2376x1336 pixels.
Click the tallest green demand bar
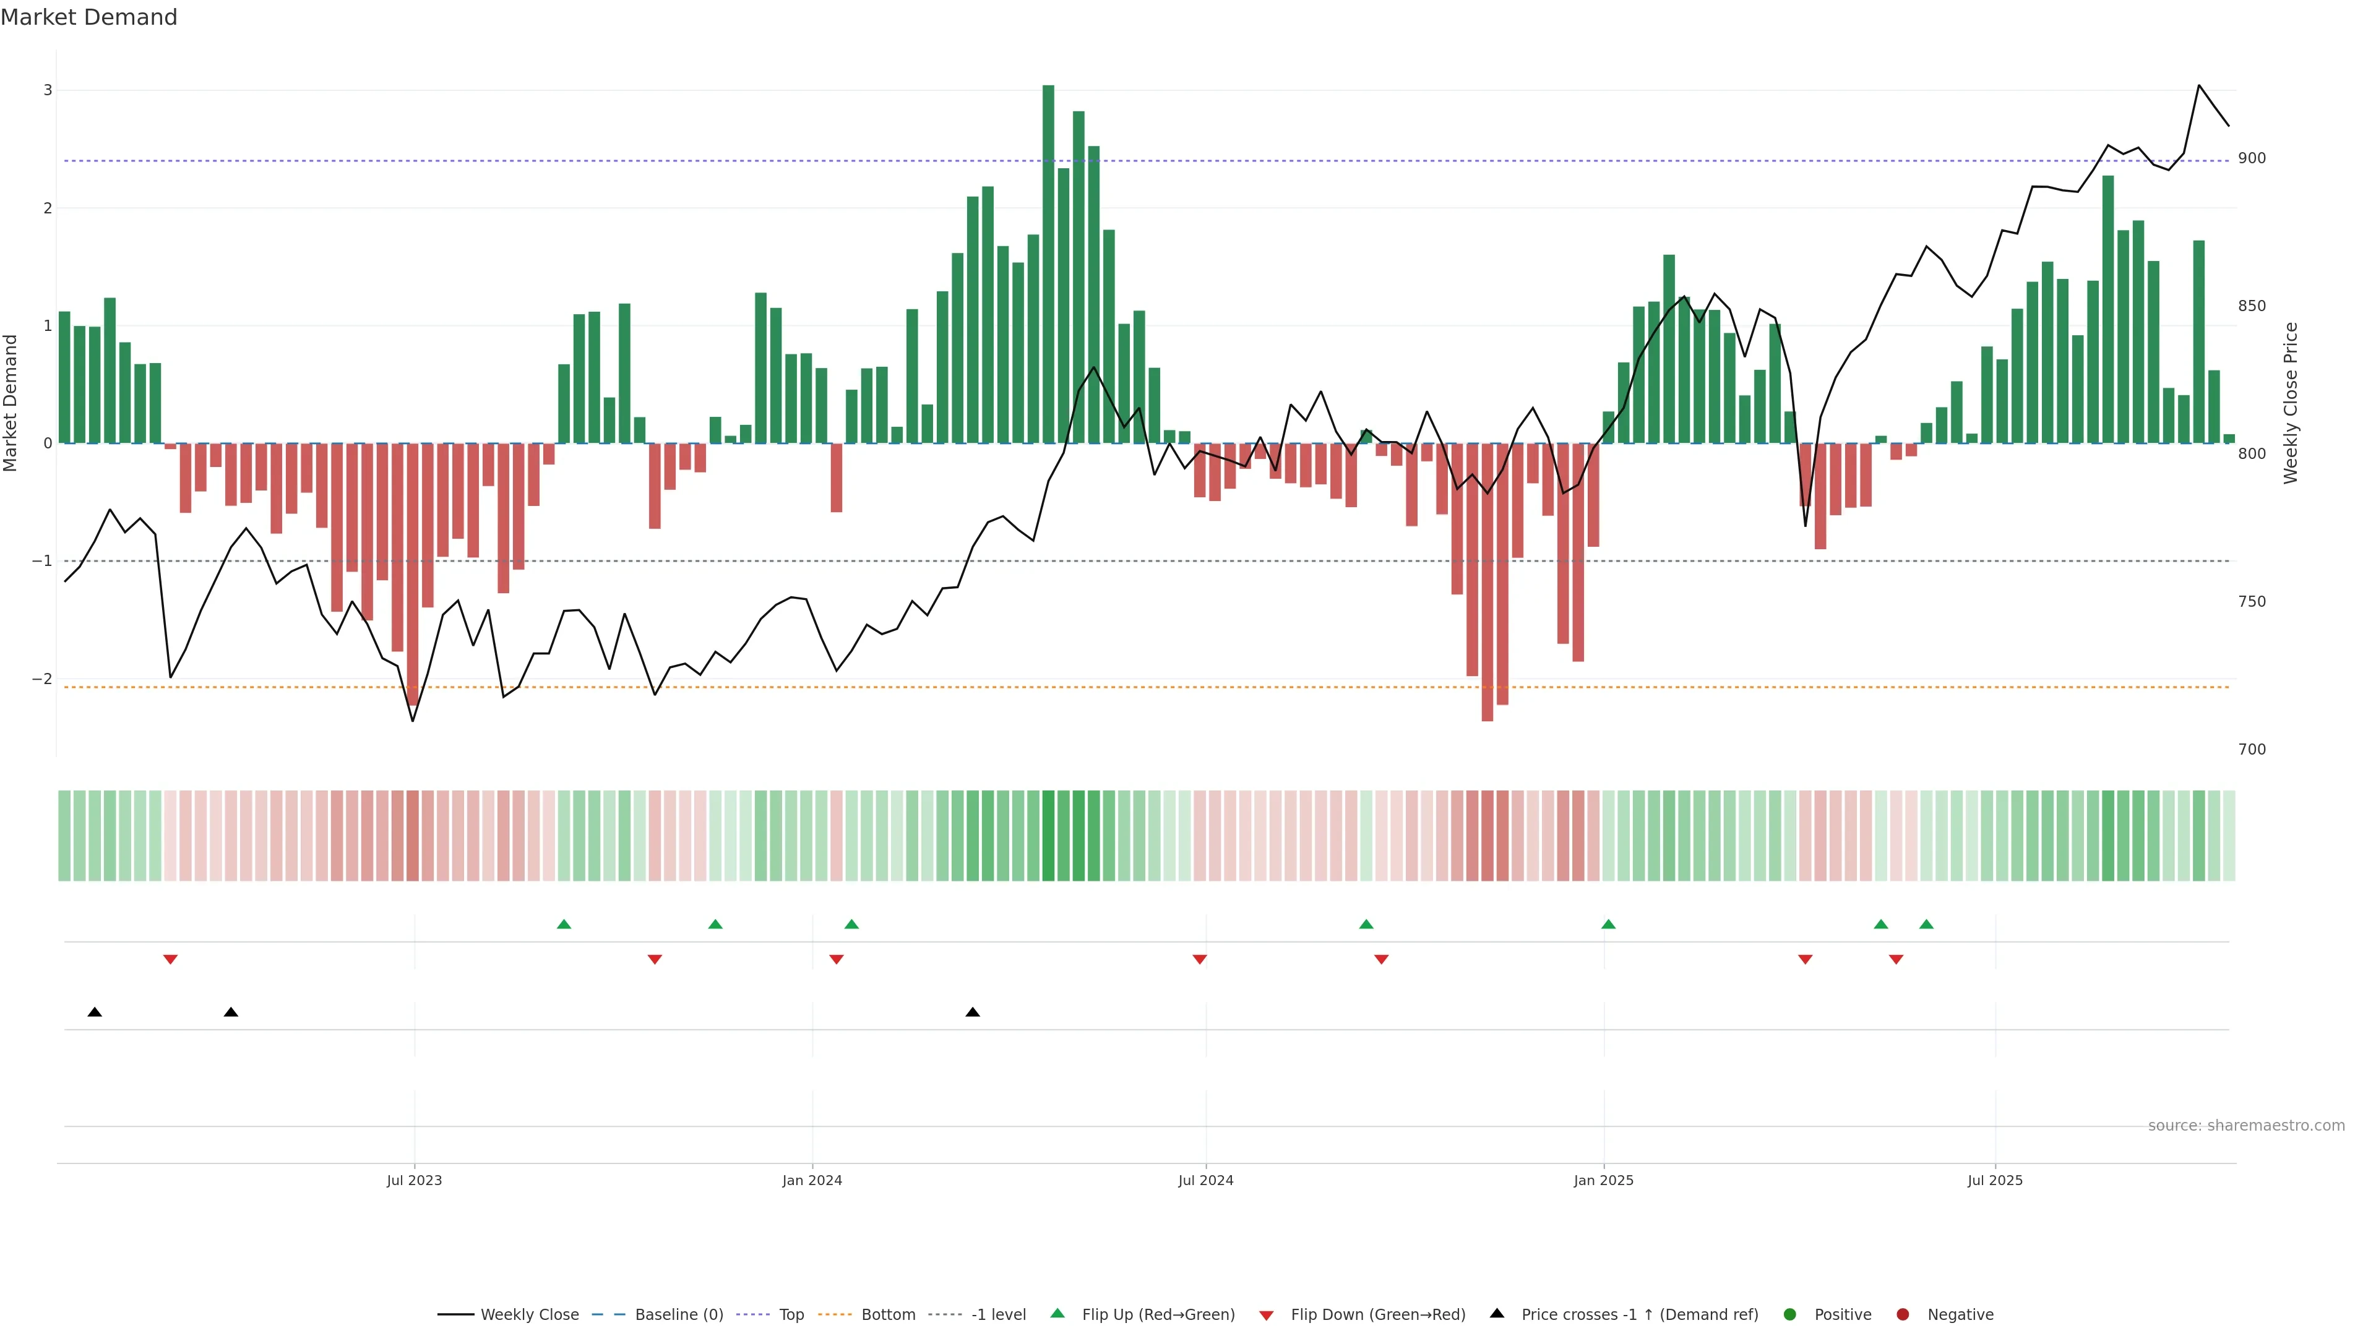coord(1048,267)
